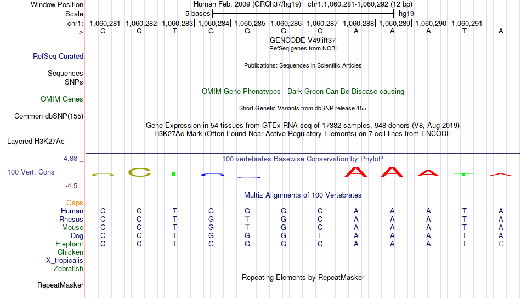Select the Layered H3K27Ac track label

[x=36, y=142]
